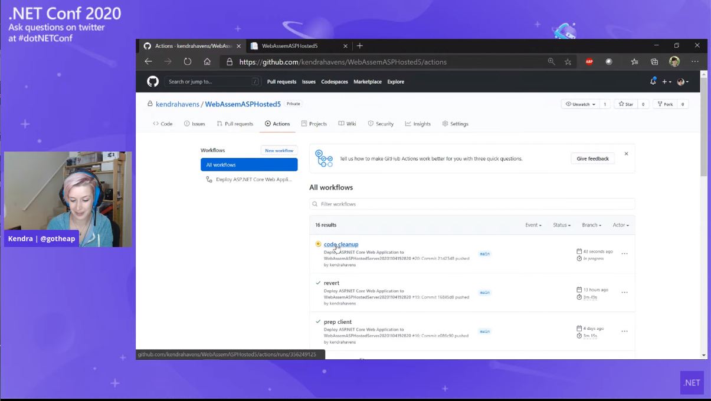
Task: Open the Wiki tab
Action: [348, 124]
